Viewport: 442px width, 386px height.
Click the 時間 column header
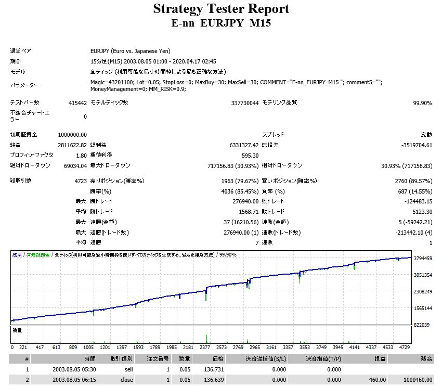coord(64,358)
